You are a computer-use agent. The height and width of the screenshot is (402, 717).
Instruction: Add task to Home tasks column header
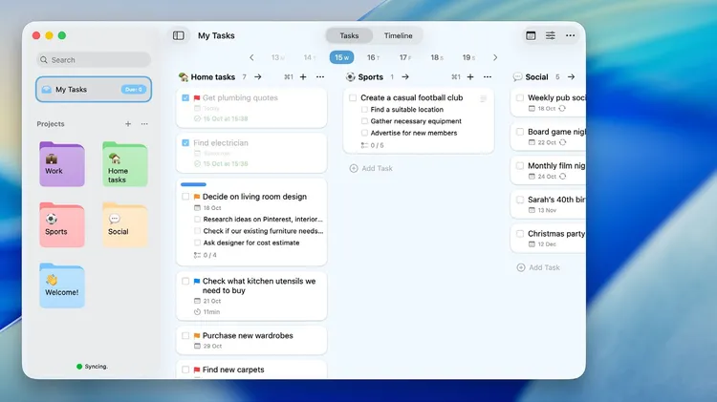pyautogui.click(x=303, y=77)
